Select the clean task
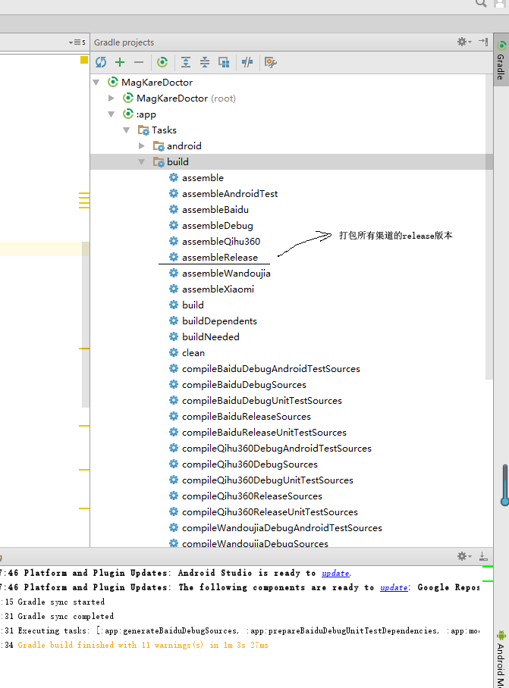This screenshot has height=688, width=509. [x=193, y=353]
